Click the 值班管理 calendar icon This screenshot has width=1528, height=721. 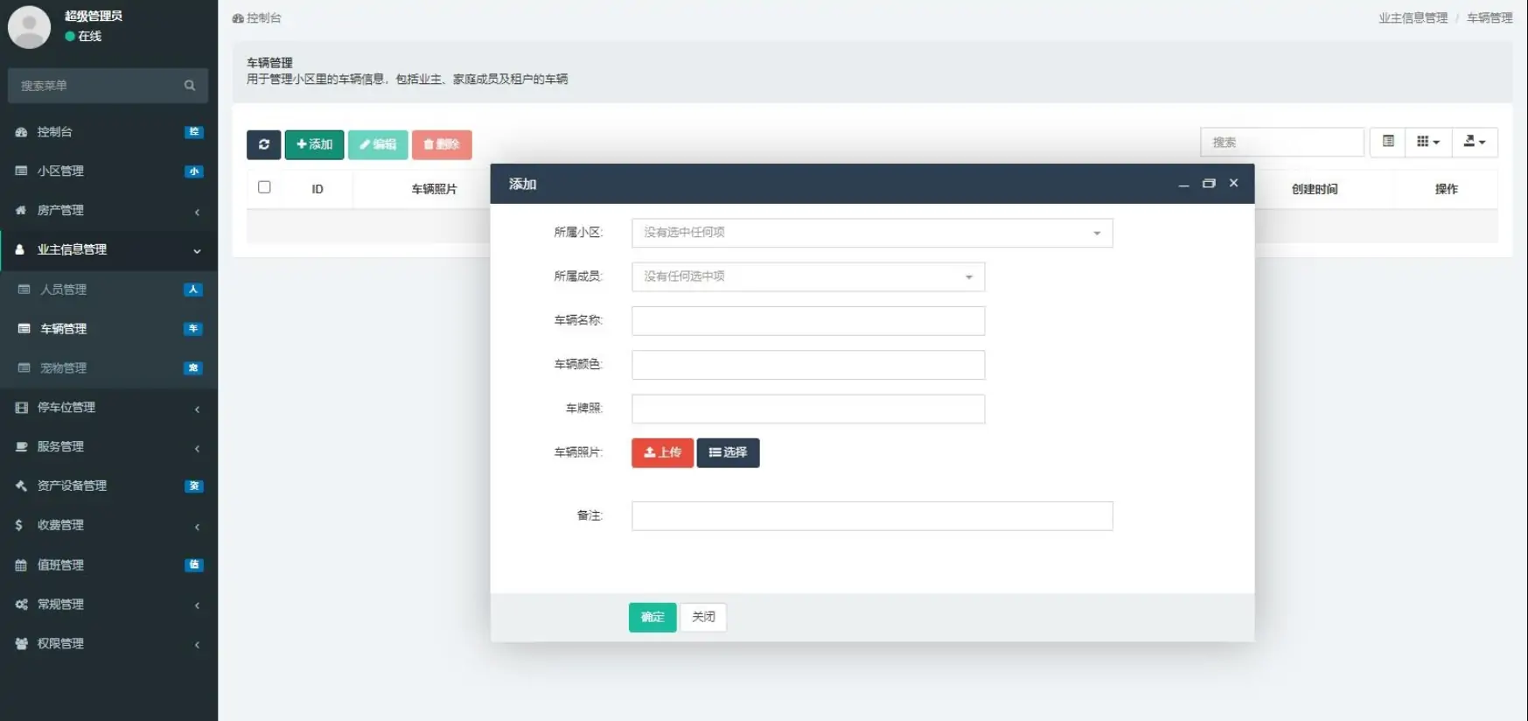pyautogui.click(x=21, y=565)
